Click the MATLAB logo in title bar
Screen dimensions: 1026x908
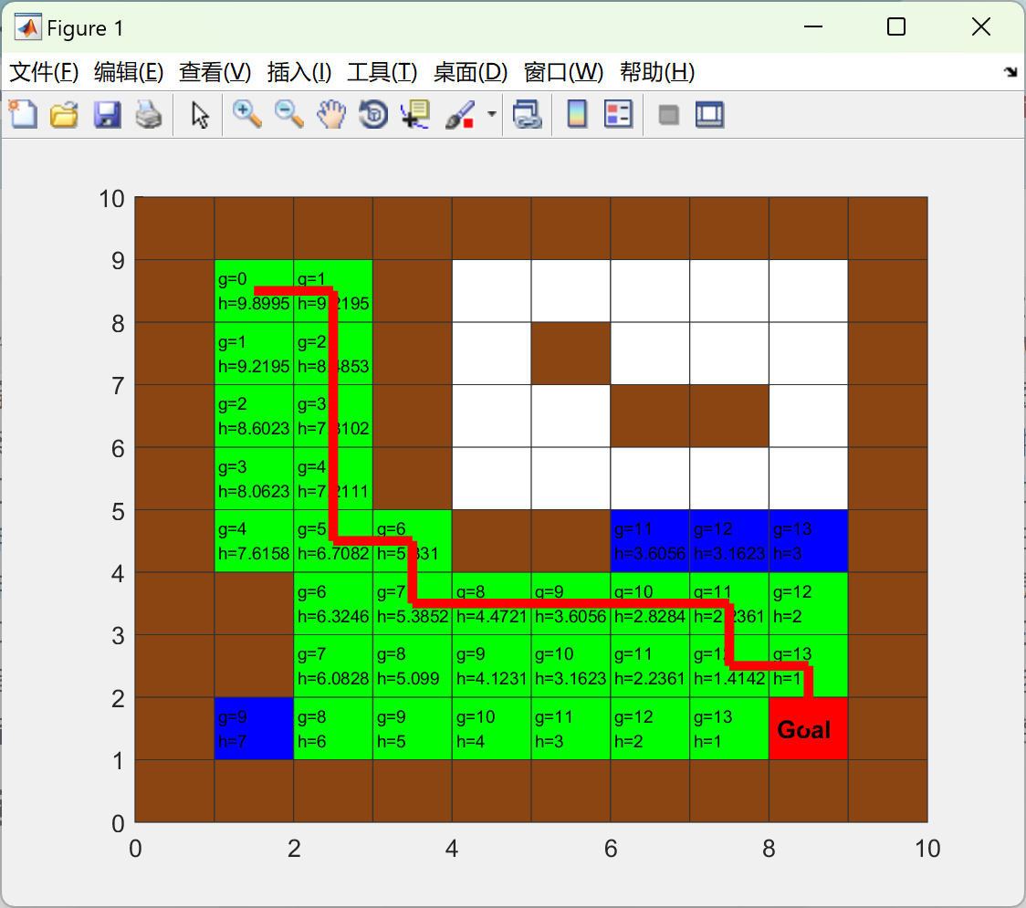(28, 27)
